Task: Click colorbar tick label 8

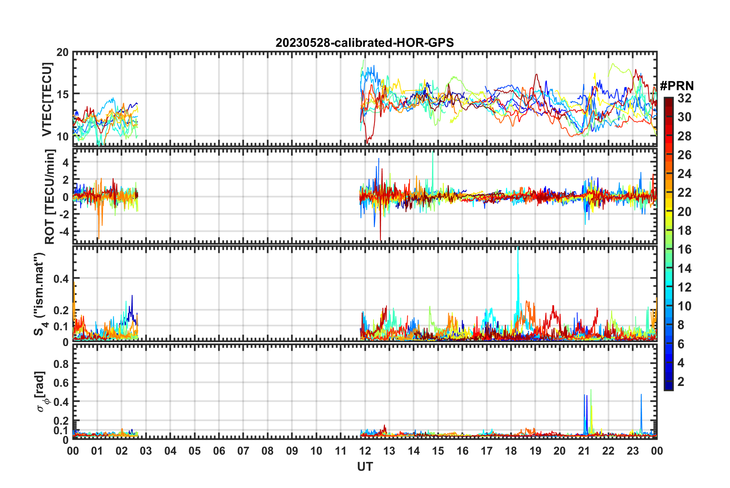Action: pos(681,325)
